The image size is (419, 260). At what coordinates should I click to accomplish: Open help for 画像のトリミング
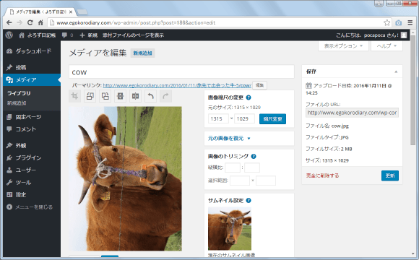254,156
